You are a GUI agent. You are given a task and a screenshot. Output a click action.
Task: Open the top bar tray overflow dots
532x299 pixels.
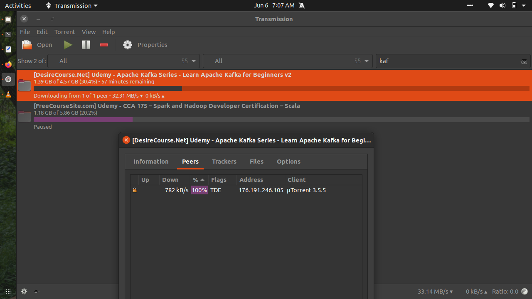pos(470,5)
